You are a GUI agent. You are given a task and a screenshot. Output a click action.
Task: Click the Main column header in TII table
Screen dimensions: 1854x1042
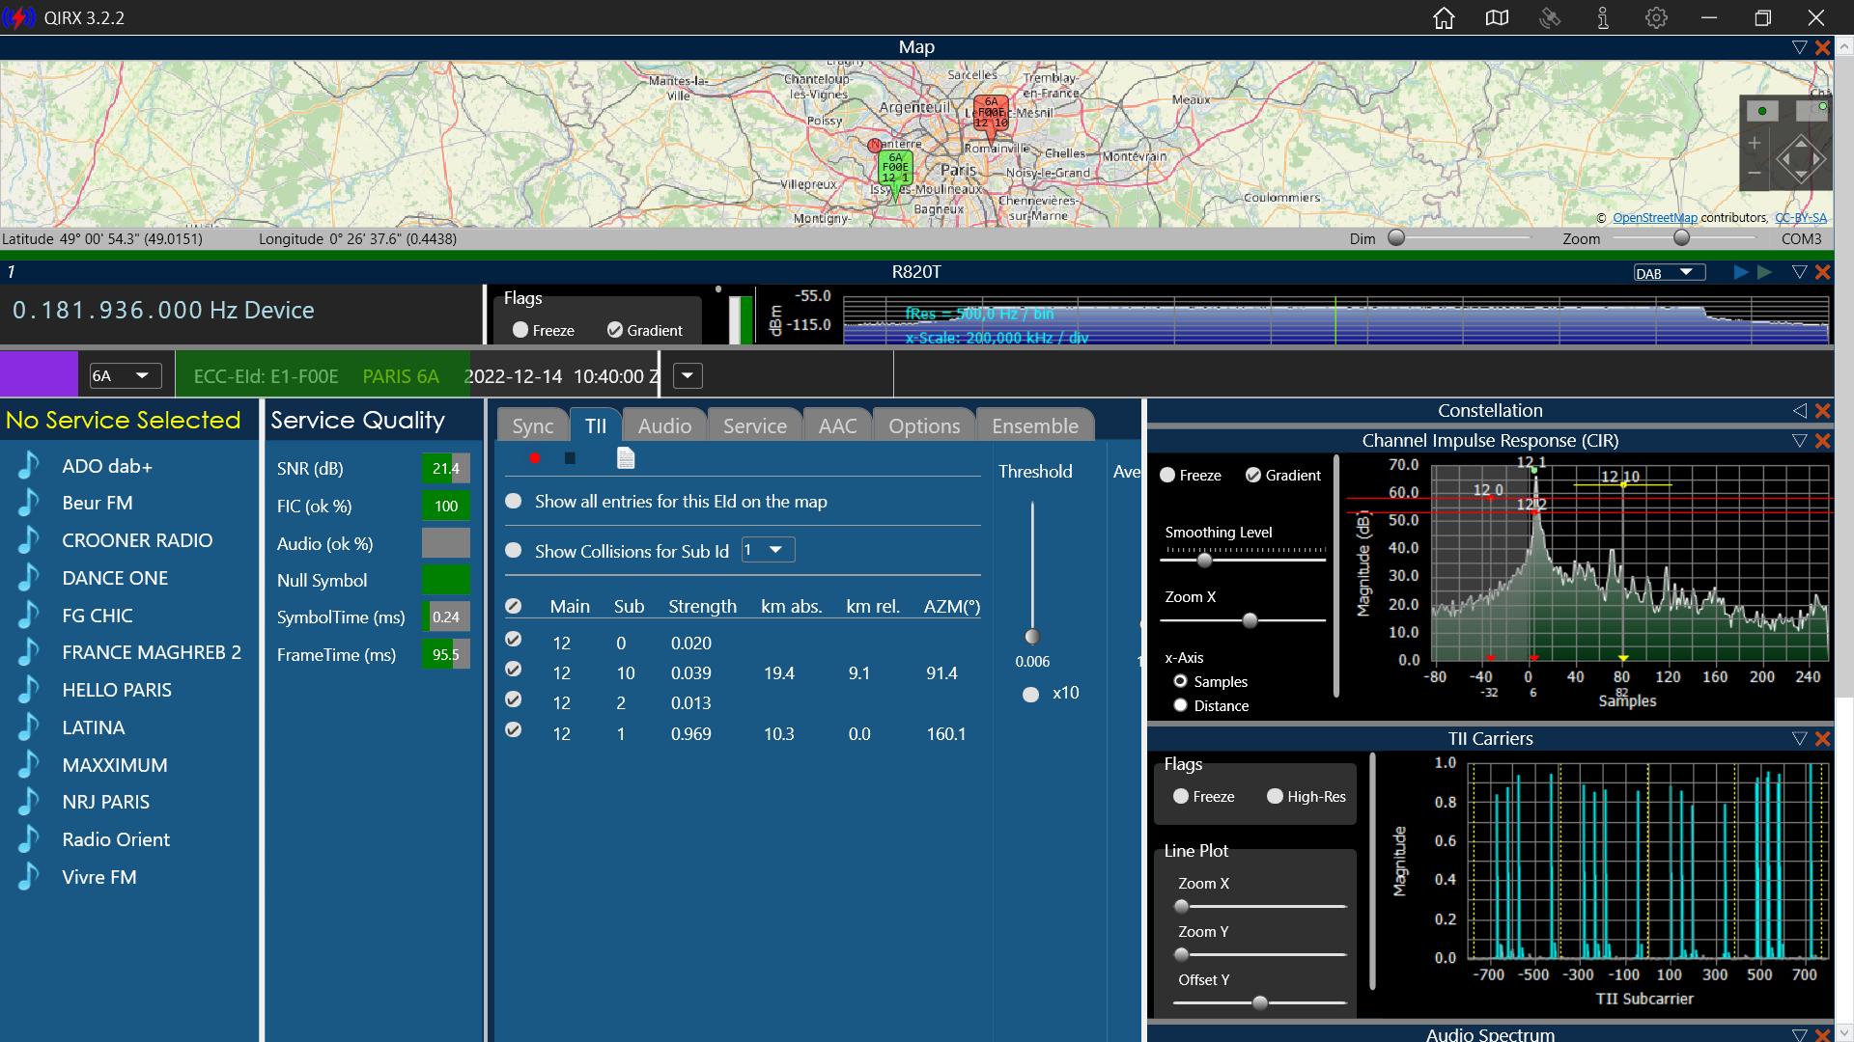pyautogui.click(x=570, y=607)
